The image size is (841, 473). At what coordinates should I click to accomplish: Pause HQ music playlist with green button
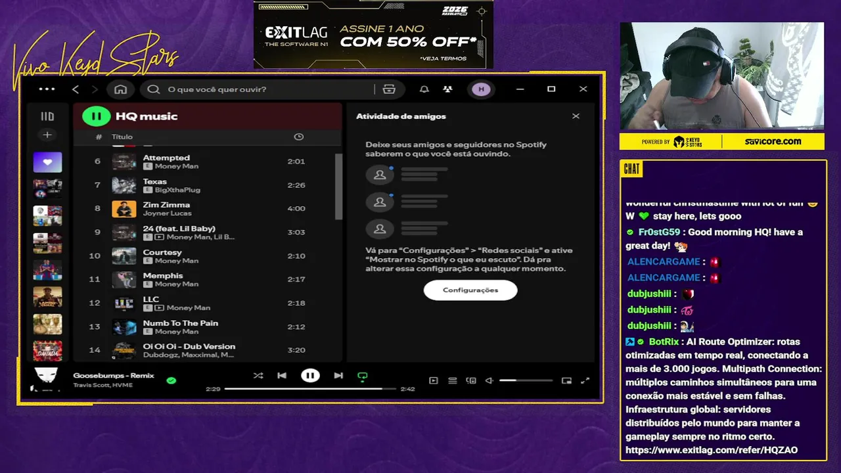pos(96,116)
